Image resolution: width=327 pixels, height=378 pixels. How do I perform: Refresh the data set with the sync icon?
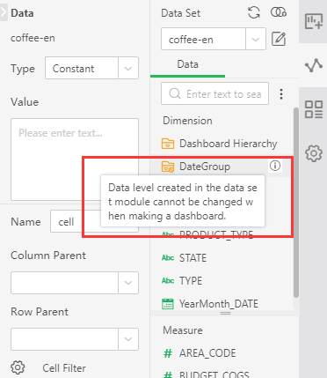254,12
